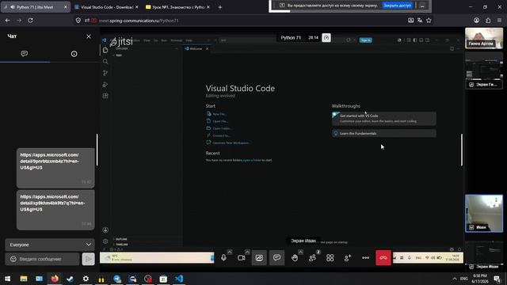Screen dimensions: 507x285
Task: Switch to tile view in Jitsi
Action: click(330, 258)
